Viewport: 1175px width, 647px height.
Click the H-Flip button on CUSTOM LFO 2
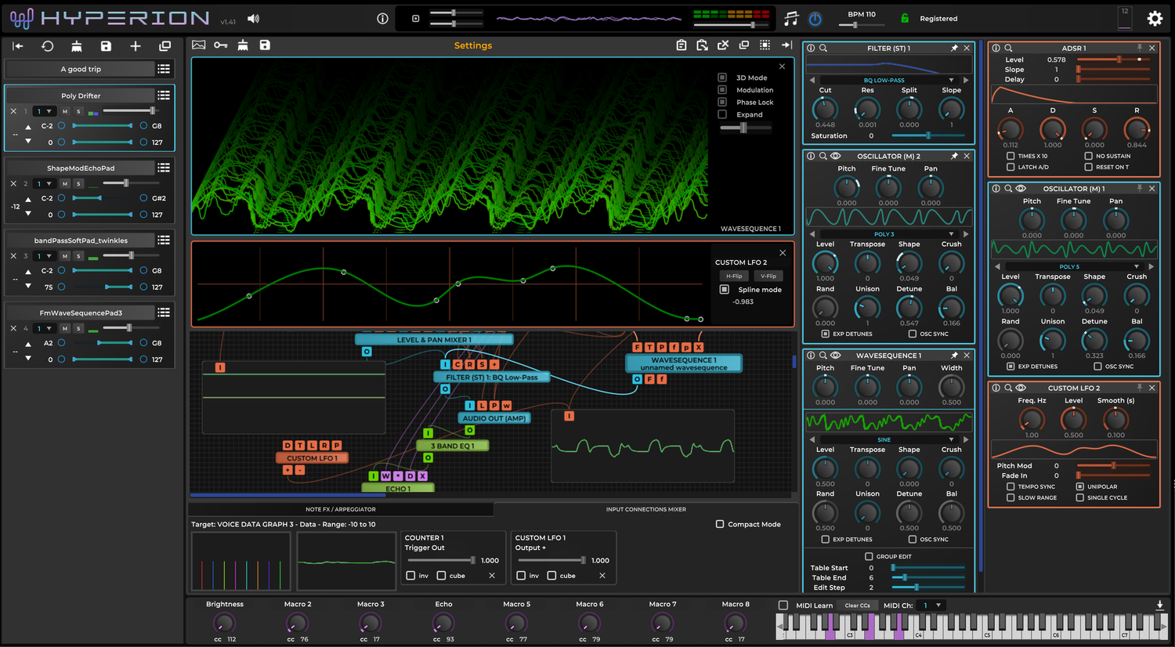pos(733,276)
